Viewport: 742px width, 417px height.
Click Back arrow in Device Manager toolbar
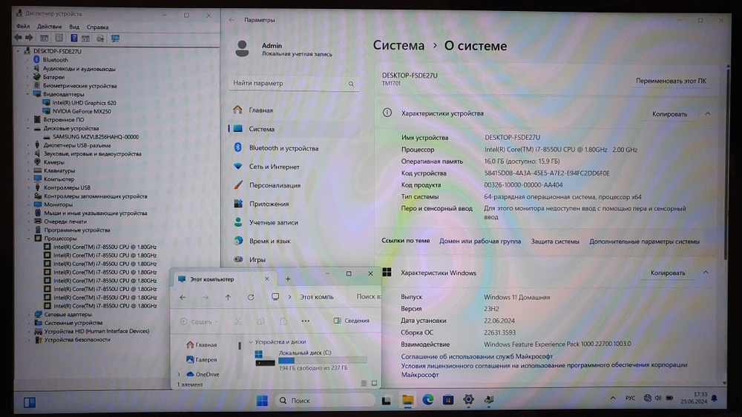point(18,39)
